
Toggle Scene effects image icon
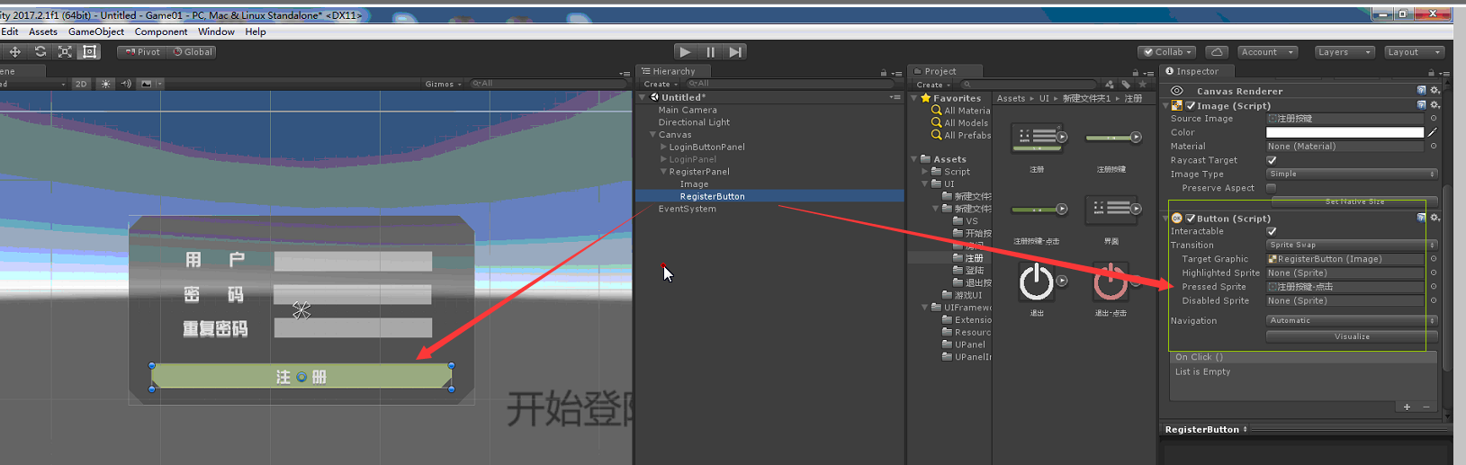click(x=147, y=84)
